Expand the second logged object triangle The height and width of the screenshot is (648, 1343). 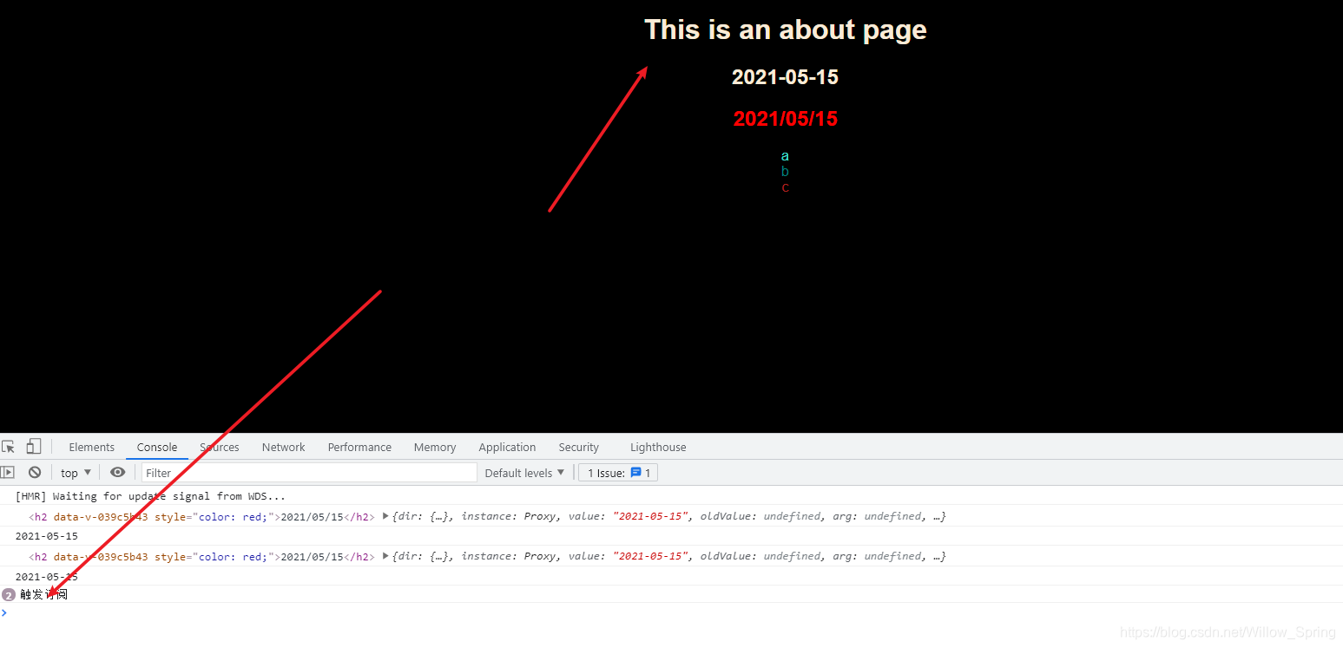tap(385, 556)
